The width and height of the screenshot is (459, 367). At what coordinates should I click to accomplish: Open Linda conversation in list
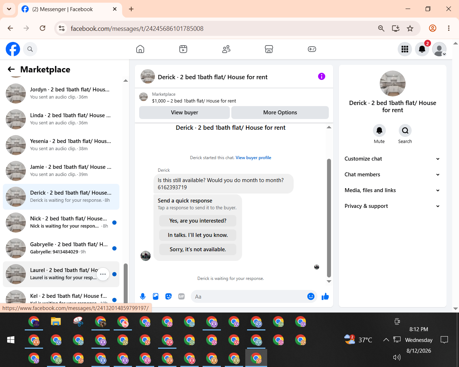point(61,119)
